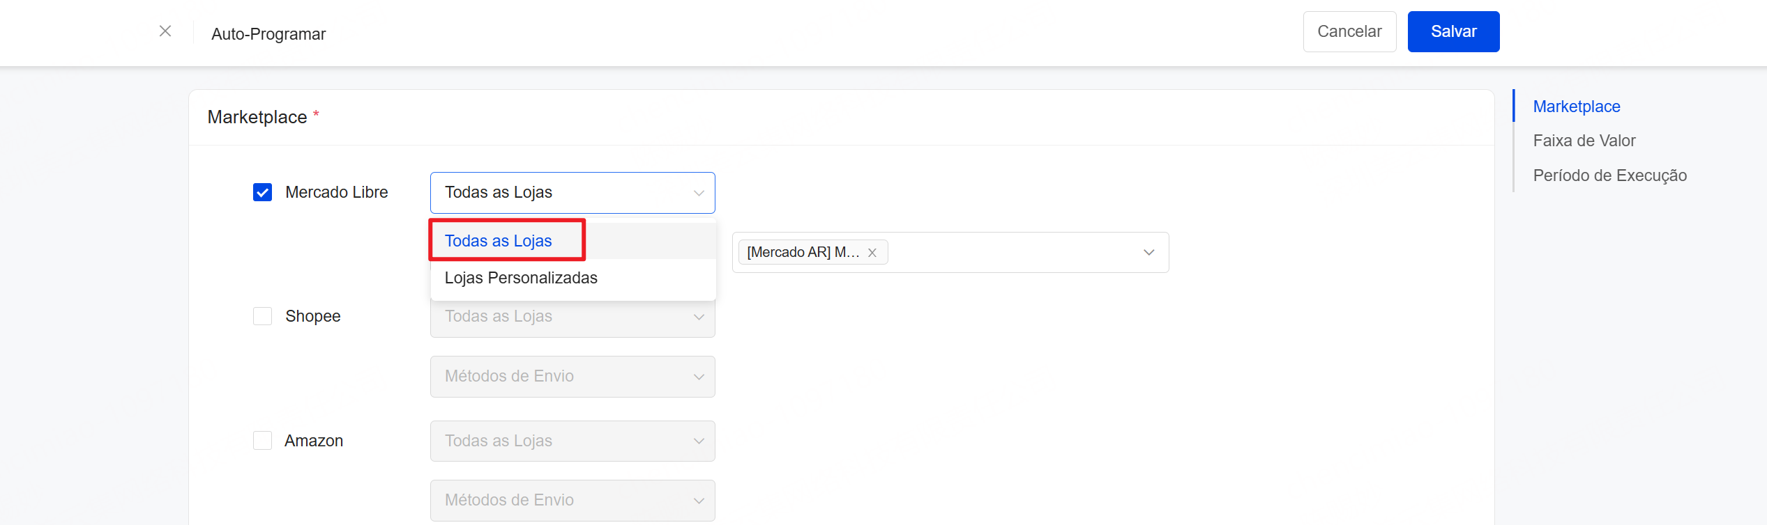Select Marketplace in side navigation
Image resolution: width=1767 pixels, height=525 pixels.
(1576, 107)
